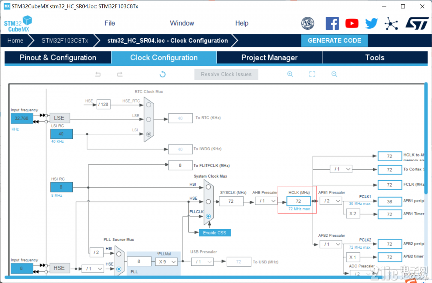Click the SYSCLK (MHz) value box
Image resolution: width=432 pixels, height=283 pixels.
232,201
